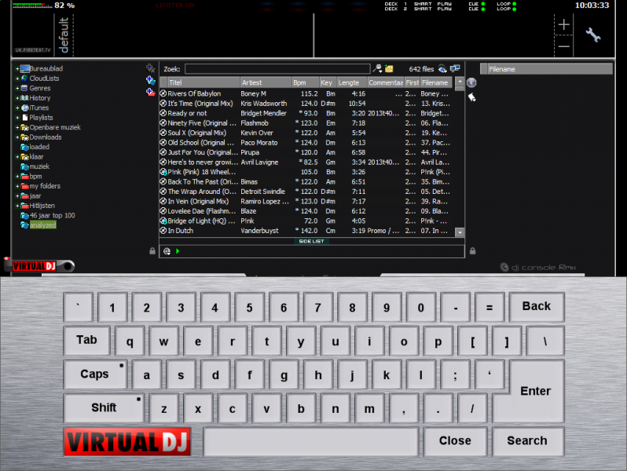Click the History book icon

pos(25,98)
